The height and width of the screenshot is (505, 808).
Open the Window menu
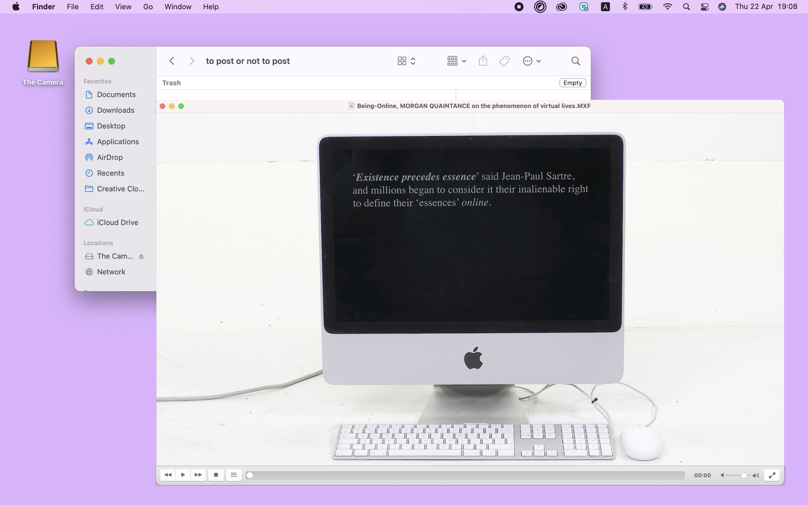coord(178,7)
